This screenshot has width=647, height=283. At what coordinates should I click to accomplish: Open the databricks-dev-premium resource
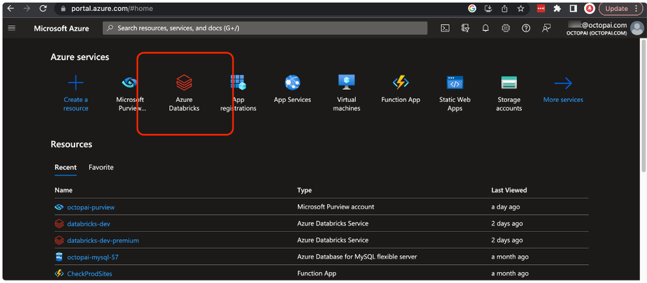click(102, 240)
